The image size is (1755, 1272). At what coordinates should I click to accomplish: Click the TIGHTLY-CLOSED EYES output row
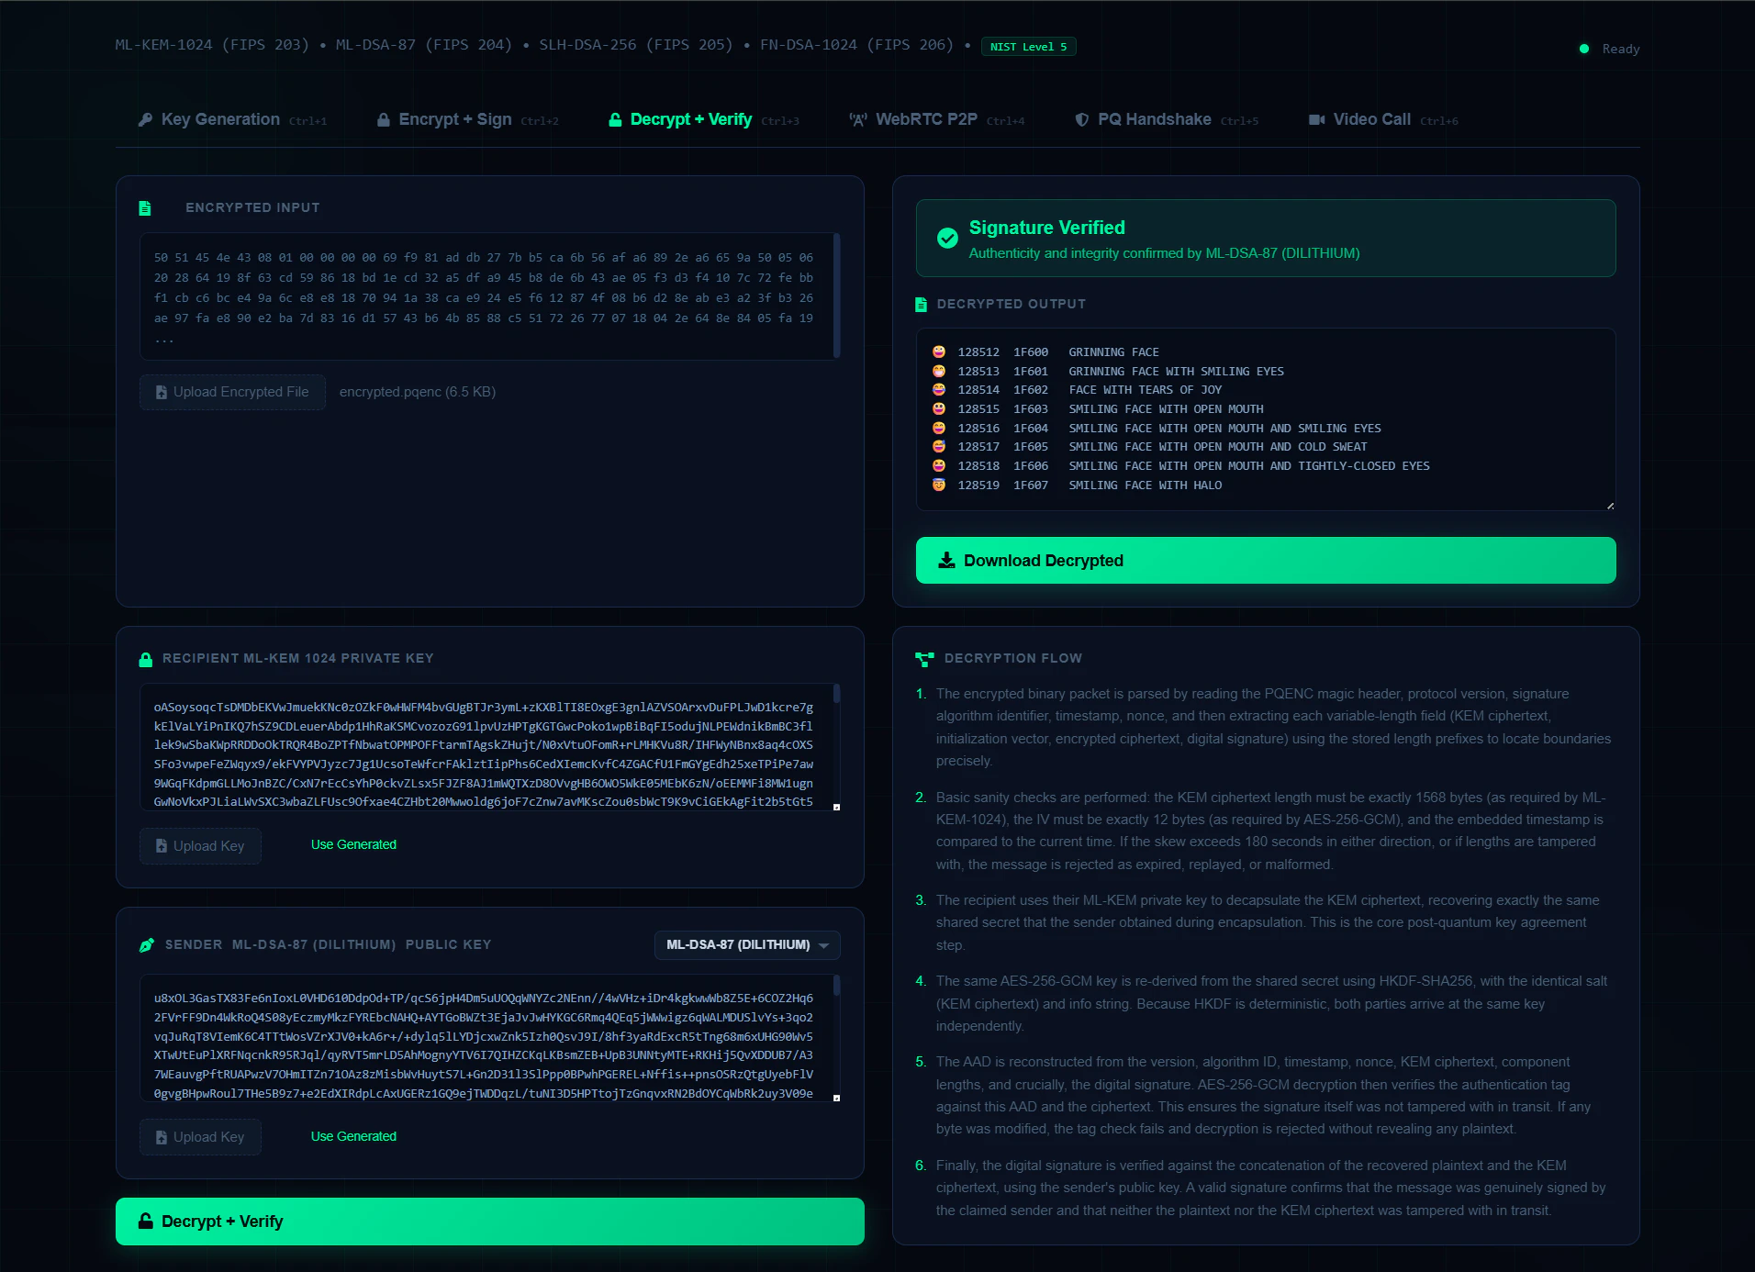pyautogui.click(x=1181, y=466)
